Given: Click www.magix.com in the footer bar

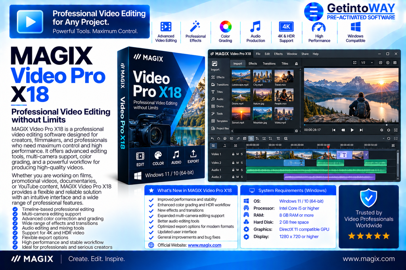Looking at the screenshot, I should 369,259.
